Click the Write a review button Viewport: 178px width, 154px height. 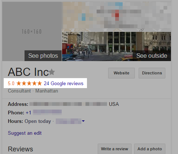pos(114,149)
